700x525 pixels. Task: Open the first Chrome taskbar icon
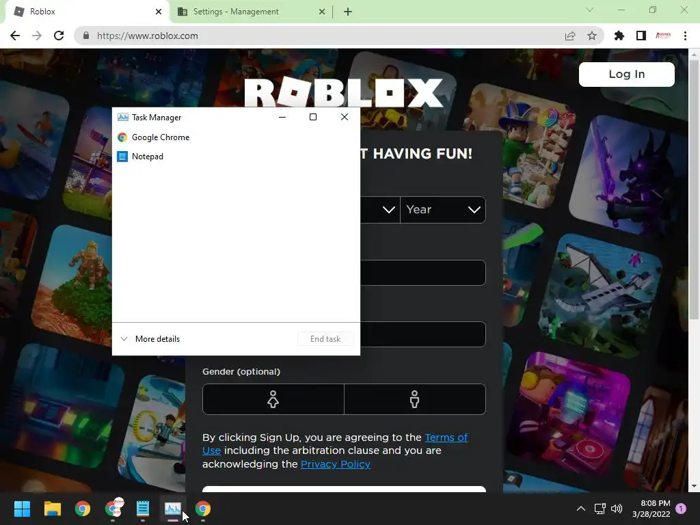click(x=83, y=509)
